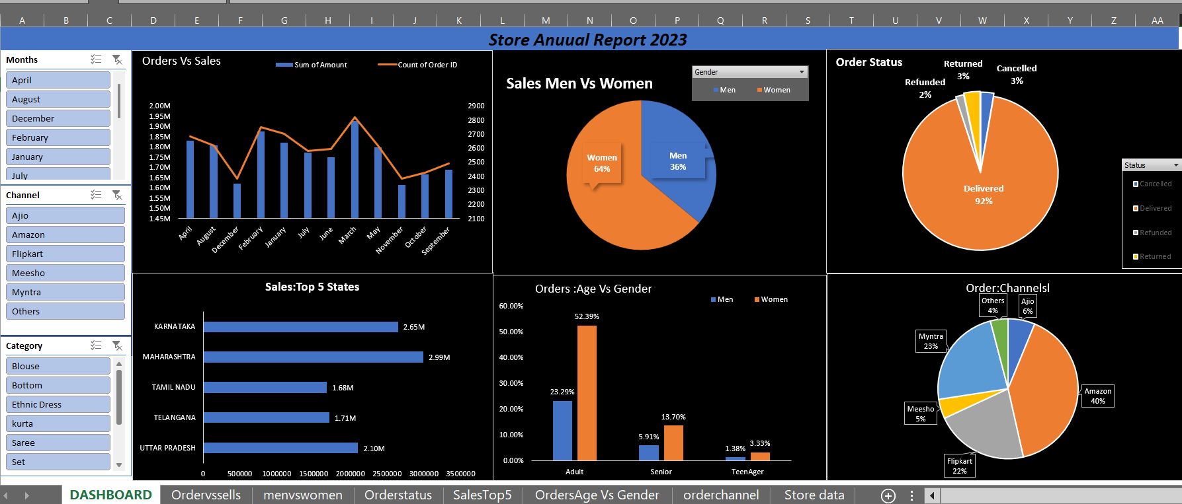
Task: Switch to the Store data sheet tab
Action: (814, 495)
